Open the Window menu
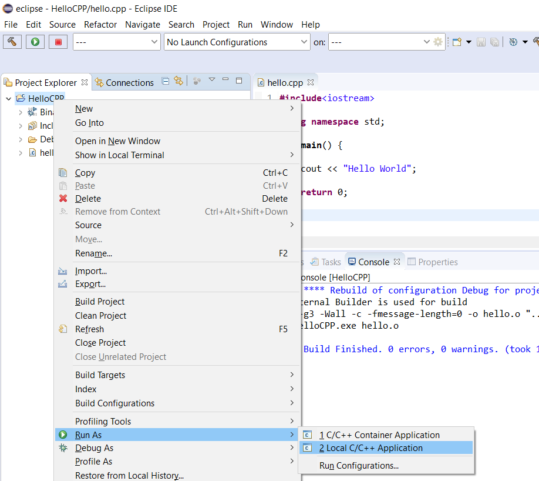539x481 pixels. [x=277, y=25]
